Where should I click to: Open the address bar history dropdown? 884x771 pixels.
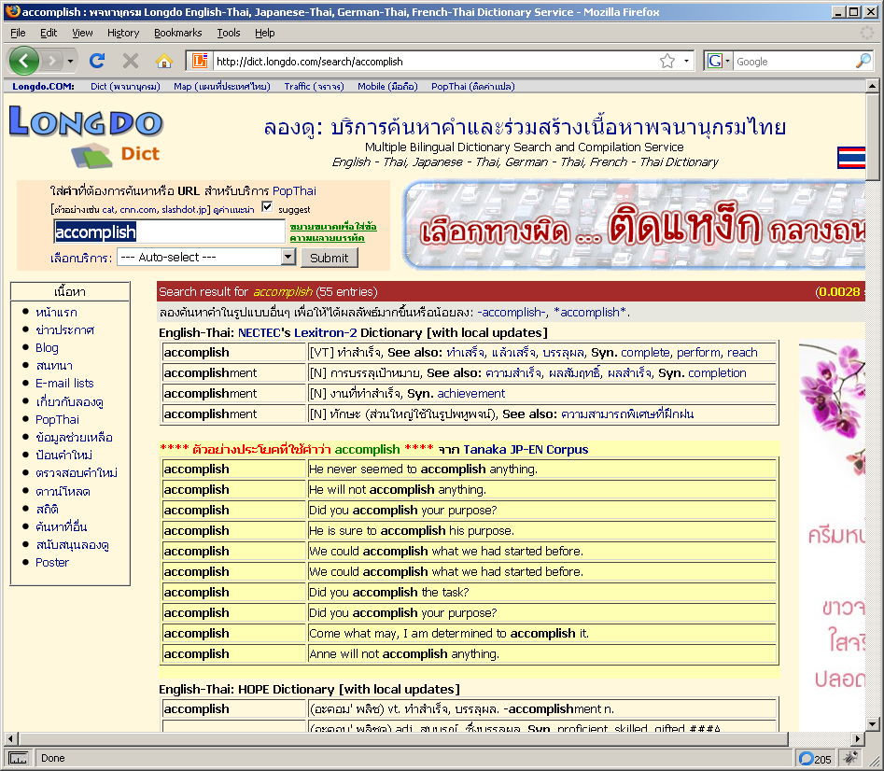(686, 61)
